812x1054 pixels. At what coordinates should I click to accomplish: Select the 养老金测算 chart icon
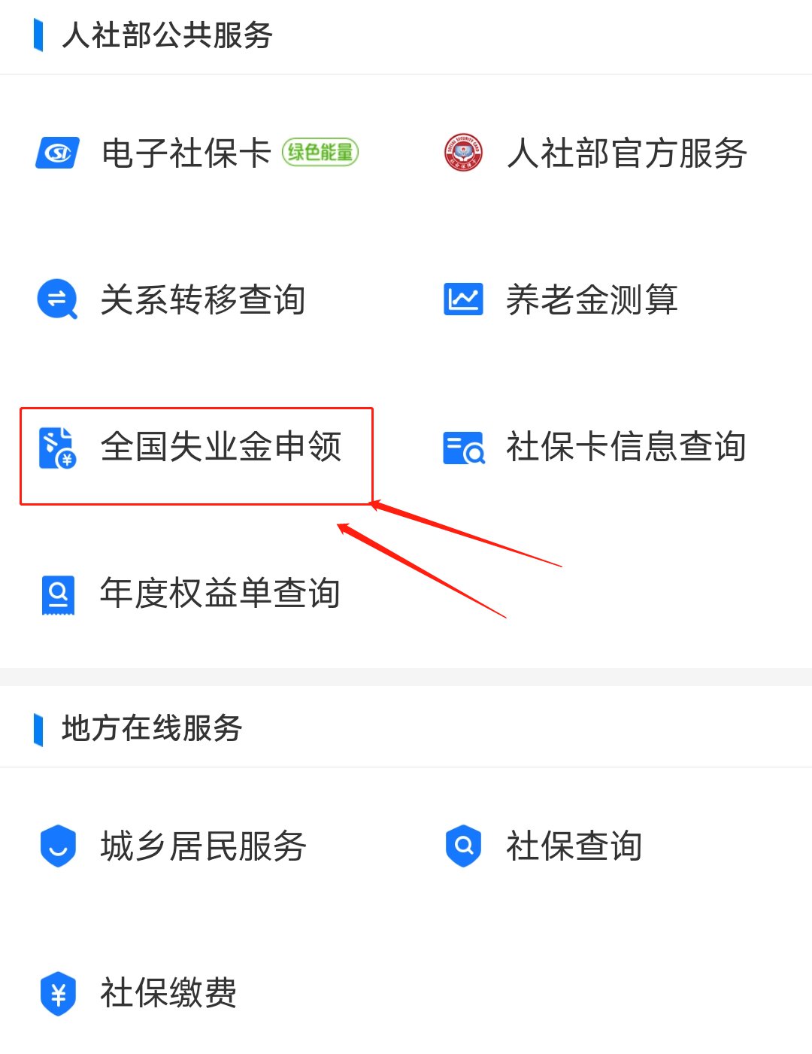coord(463,299)
